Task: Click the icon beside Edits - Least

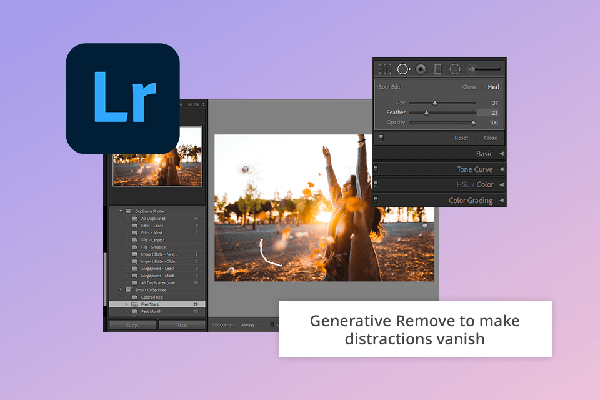Action: (135, 226)
